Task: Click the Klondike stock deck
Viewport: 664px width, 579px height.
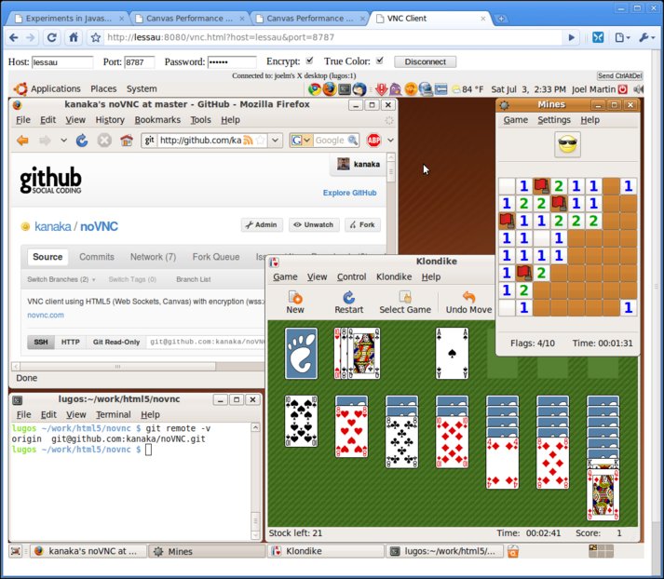Action: [x=301, y=354]
